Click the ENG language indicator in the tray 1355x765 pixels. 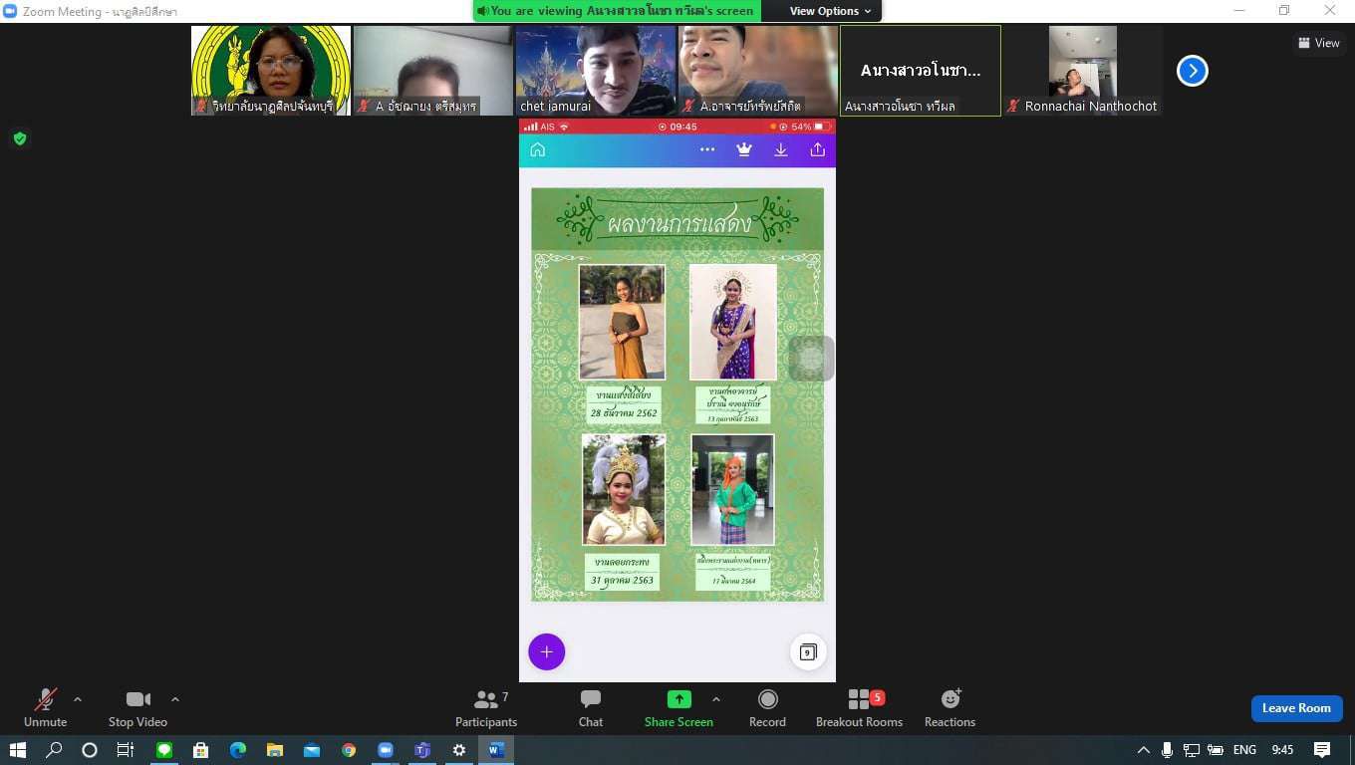click(1244, 750)
